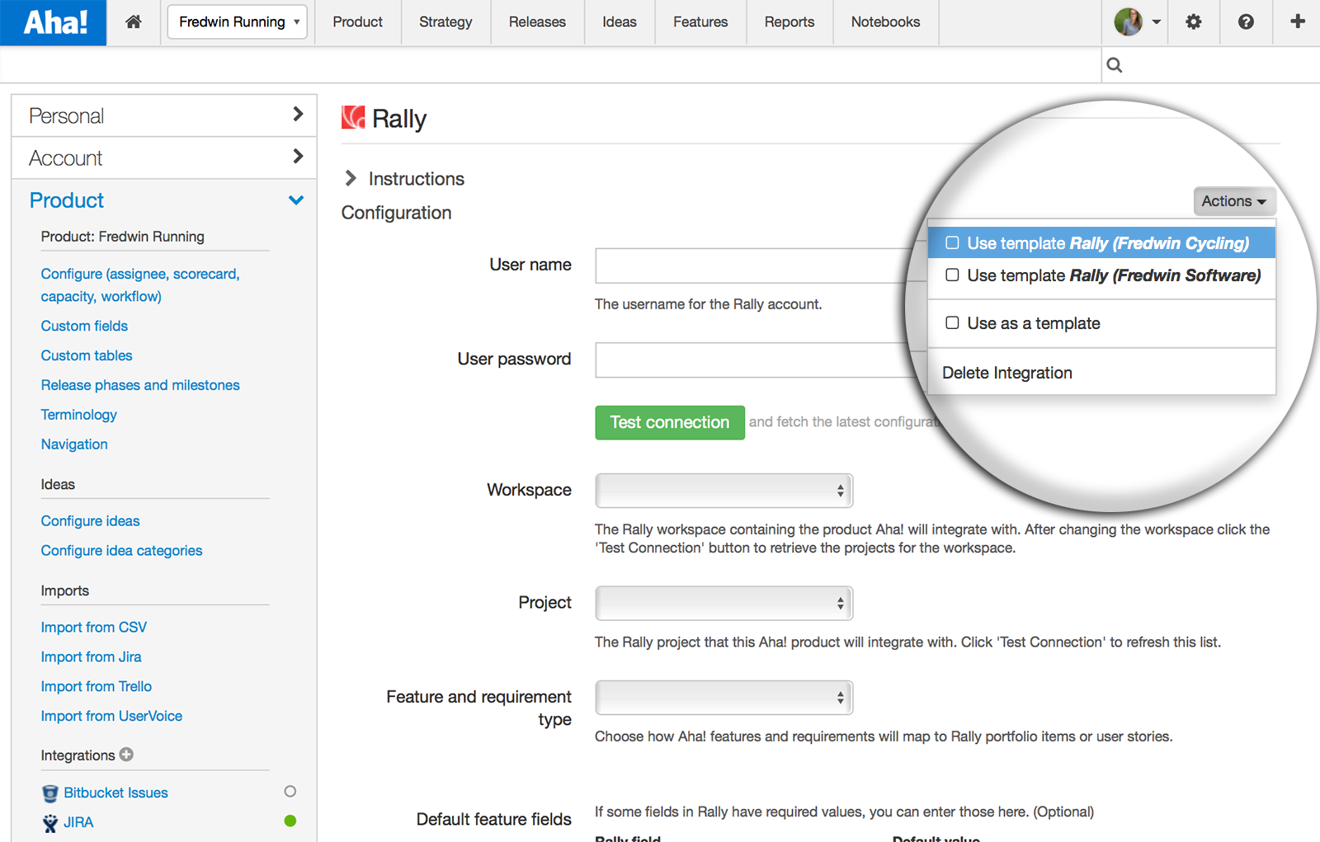Open account settings via the gear icon

click(1193, 21)
